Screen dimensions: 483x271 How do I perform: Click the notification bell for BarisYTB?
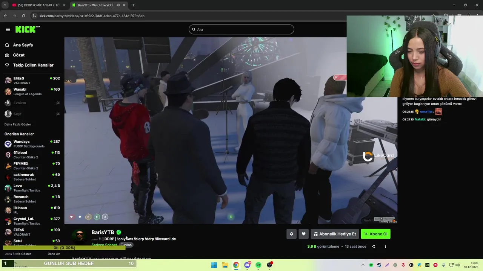pos(291,234)
